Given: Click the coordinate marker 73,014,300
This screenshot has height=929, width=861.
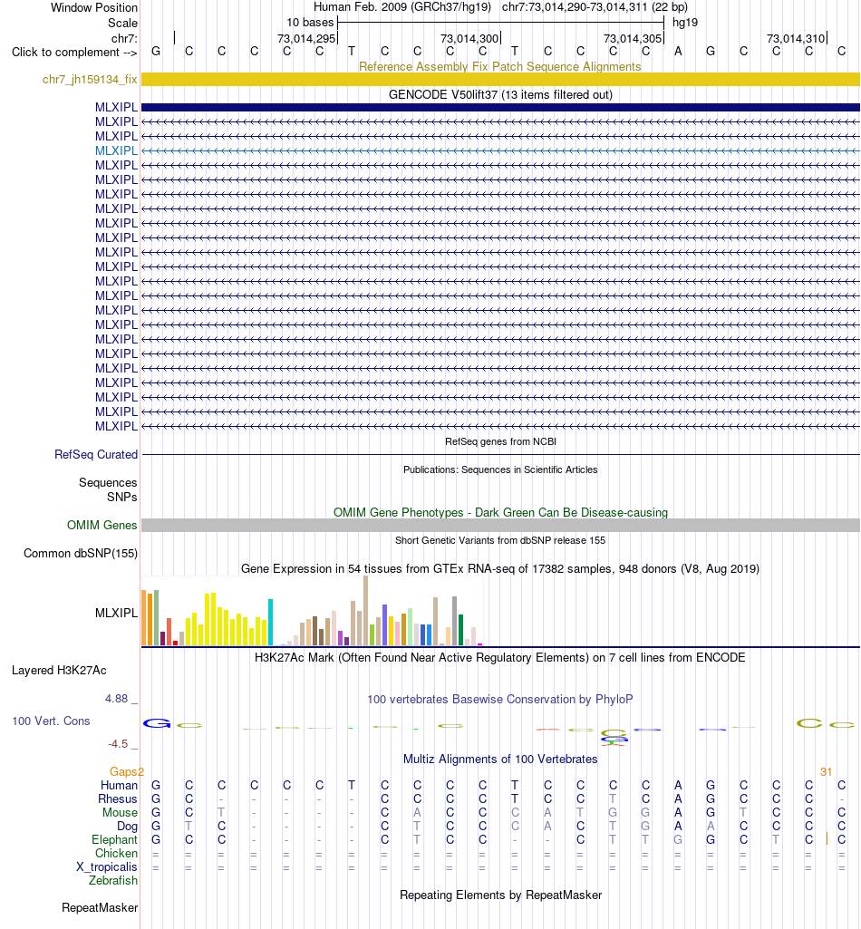Looking at the screenshot, I should point(469,38).
